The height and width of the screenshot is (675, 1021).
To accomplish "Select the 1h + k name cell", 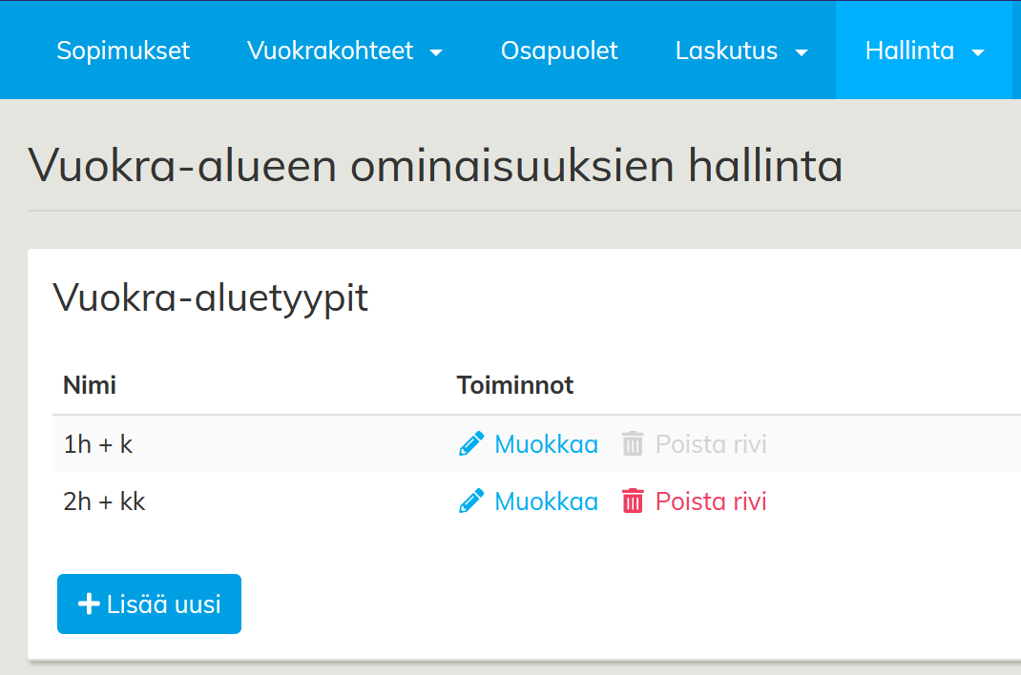I will tap(98, 444).
